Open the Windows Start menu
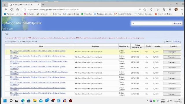The height and width of the screenshot is (104, 185). point(5,101)
